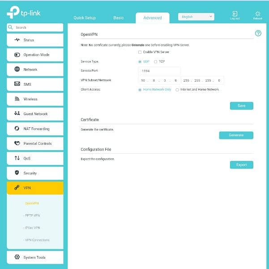Choose Home Network Only client access

[140, 90]
